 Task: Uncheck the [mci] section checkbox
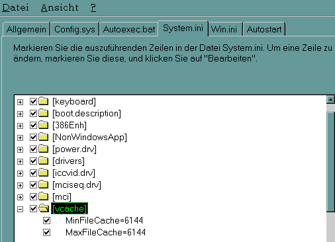point(33,197)
